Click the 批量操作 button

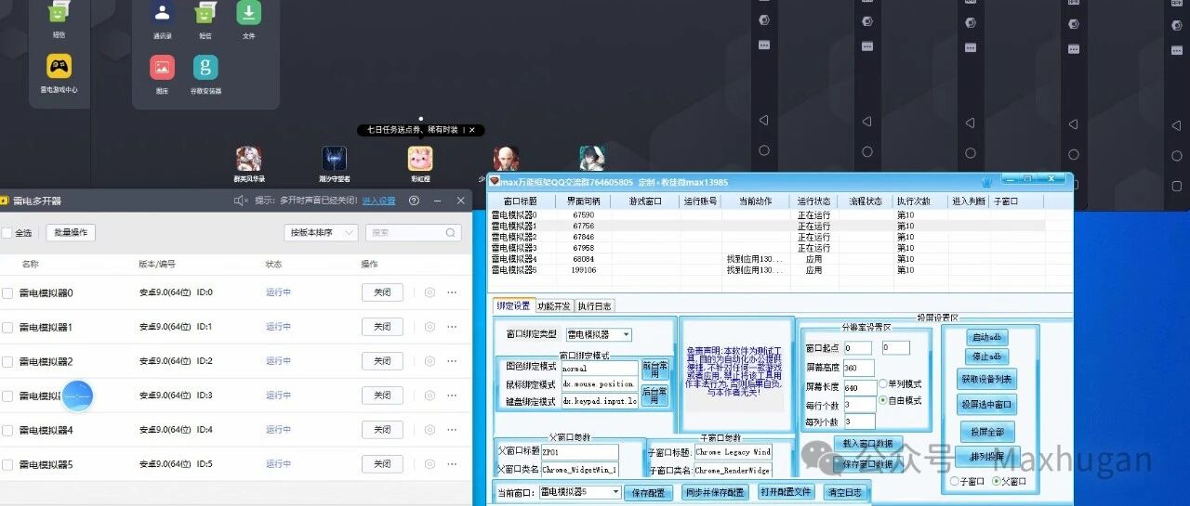pyautogui.click(x=71, y=233)
